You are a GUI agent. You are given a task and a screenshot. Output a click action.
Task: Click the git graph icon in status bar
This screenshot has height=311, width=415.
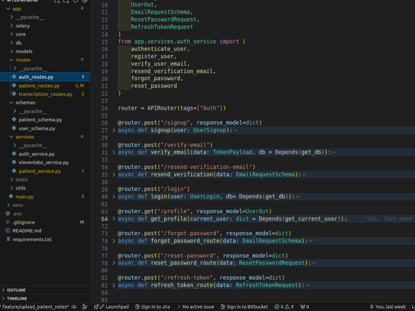point(85,307)
